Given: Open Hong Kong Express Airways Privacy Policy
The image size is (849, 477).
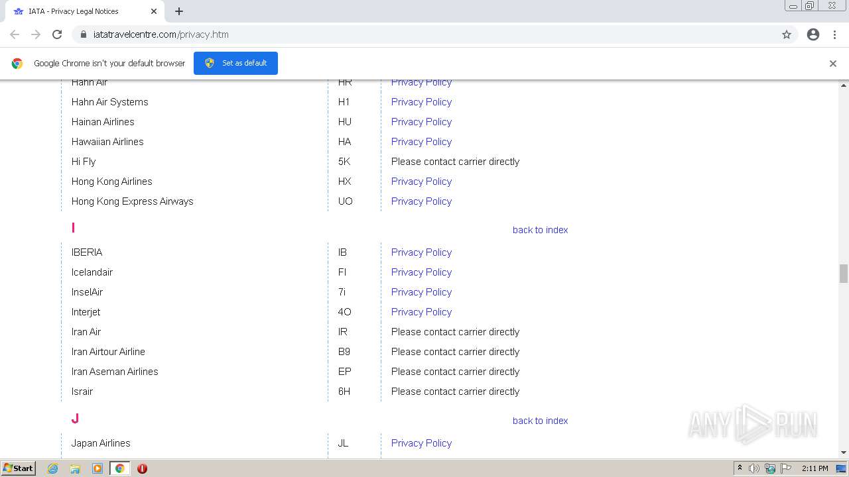Looking at the screenshot, I should coord(421,201).
